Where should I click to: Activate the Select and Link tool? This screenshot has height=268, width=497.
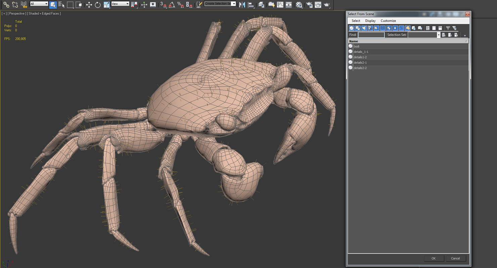pyautogui.click(x=6, y=5)
